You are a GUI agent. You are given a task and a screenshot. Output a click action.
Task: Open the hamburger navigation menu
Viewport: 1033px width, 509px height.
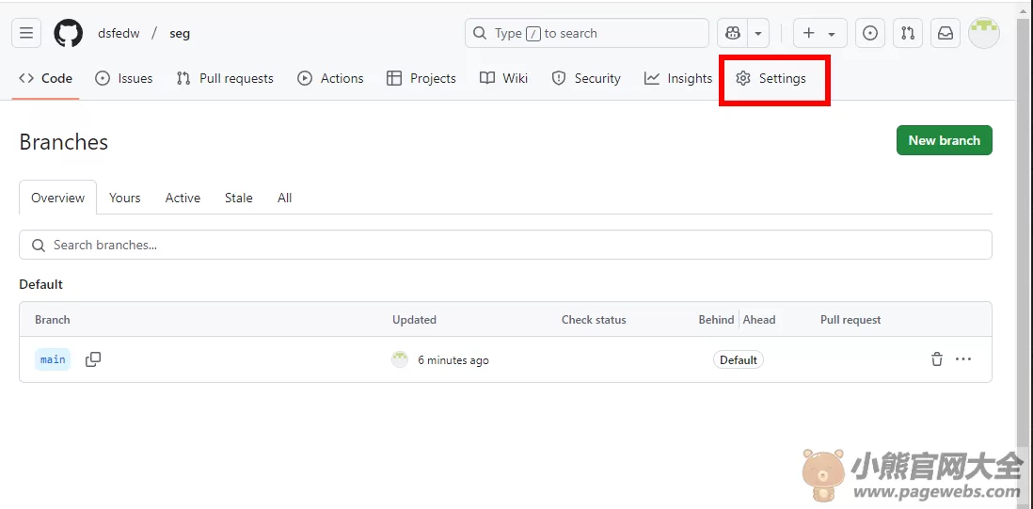26,33
